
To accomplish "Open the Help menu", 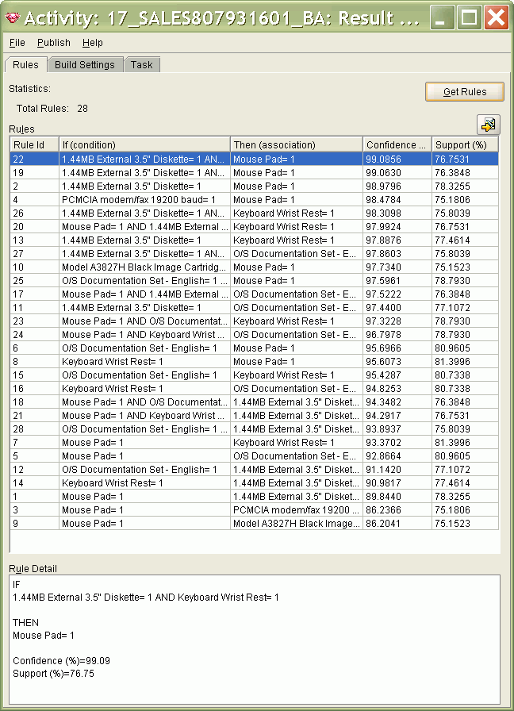I will tap(93, 43).
